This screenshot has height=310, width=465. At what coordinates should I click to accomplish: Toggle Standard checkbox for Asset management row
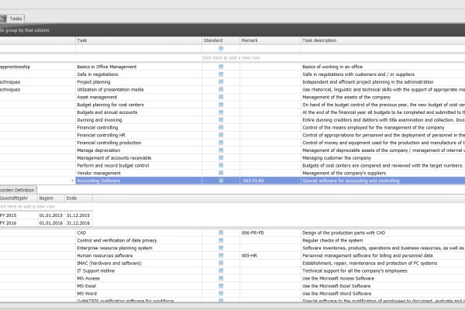point(221,97)
